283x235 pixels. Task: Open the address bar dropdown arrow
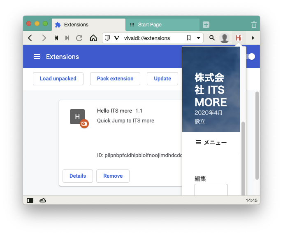[199, 38]
